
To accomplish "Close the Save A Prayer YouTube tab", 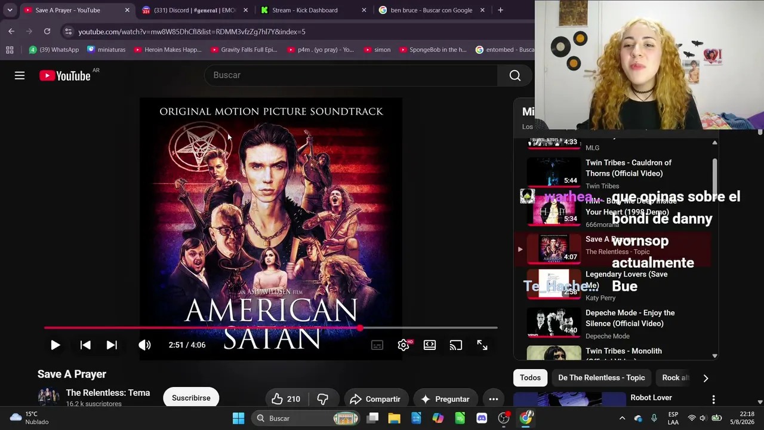I will [127, 10].
